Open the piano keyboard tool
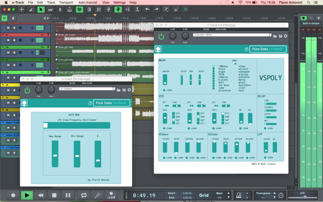323x202 pixels. click(69, 9)
